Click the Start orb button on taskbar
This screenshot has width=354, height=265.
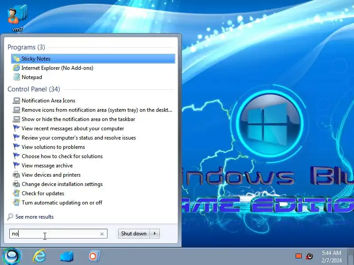tap(12, 256)
